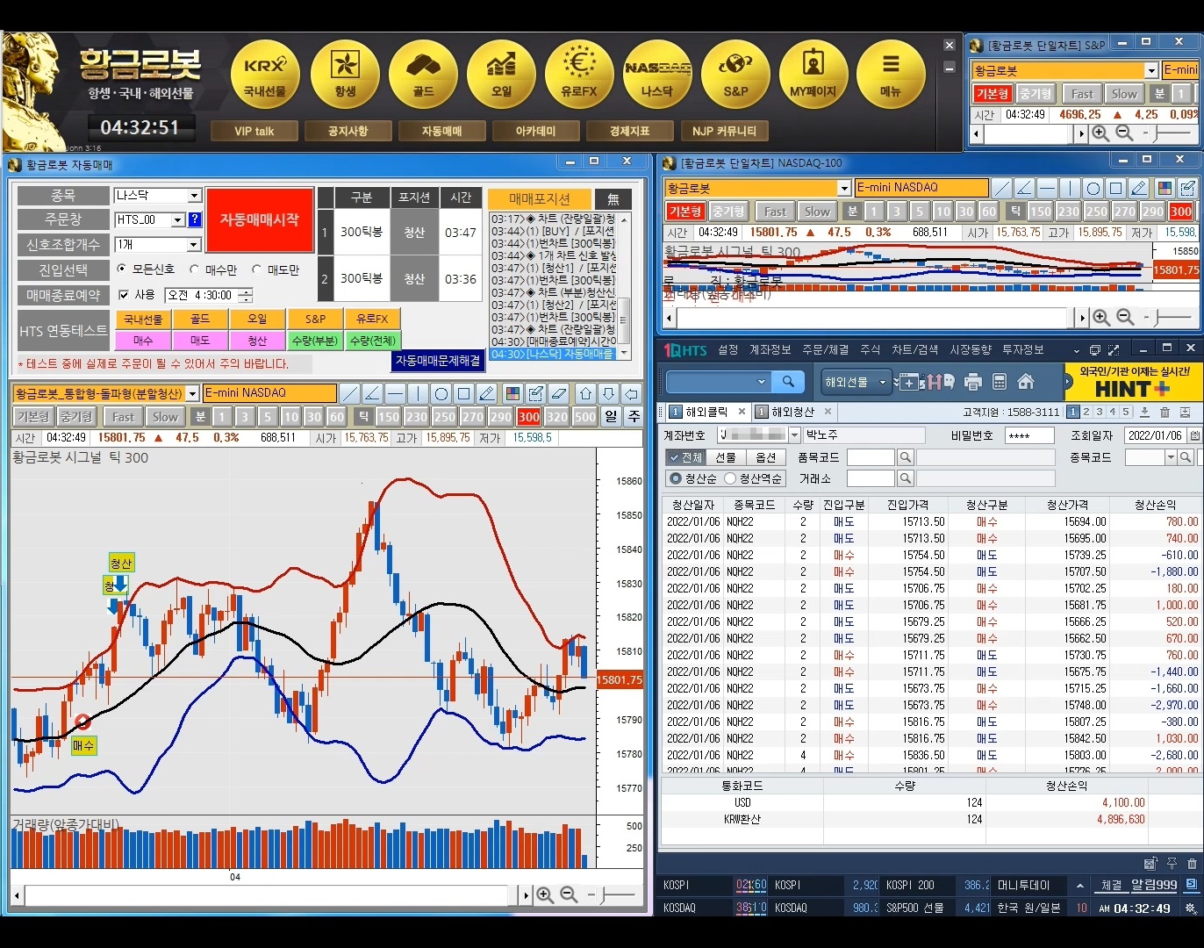Open 주문/체결 menu in 1QHTS

(x=825, y=349)
